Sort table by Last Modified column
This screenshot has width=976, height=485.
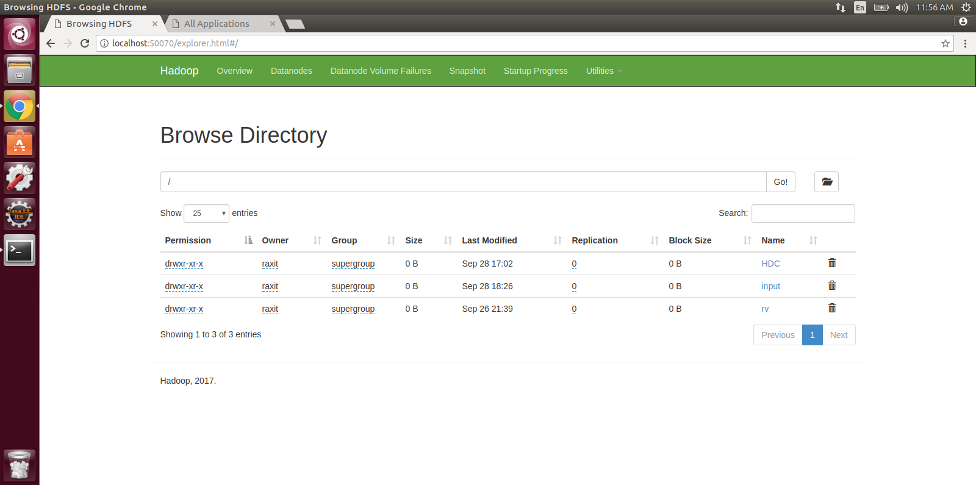[512, 240]
